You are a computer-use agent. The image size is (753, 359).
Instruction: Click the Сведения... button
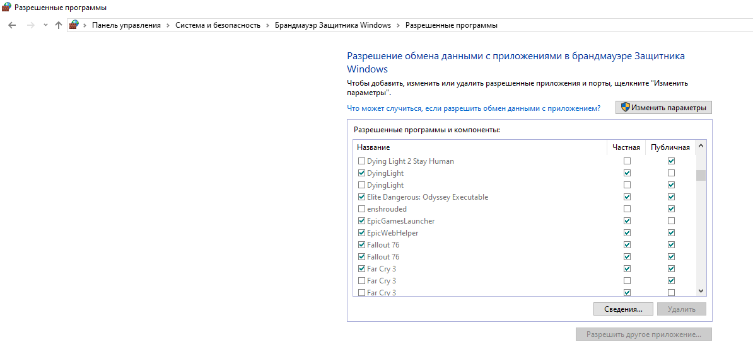click(623, 309)
